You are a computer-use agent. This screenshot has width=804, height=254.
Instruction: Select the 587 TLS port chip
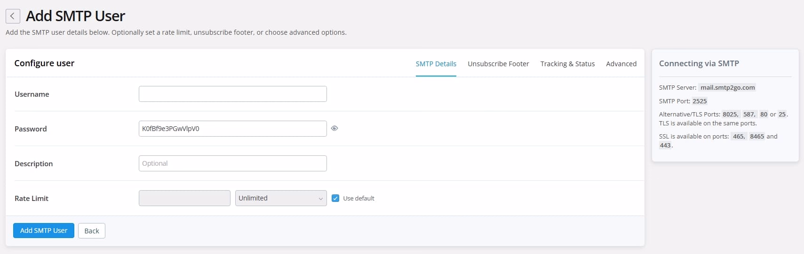[749, 114]
